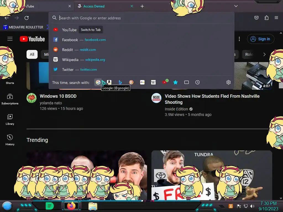Viewport: 283px width, 212px height.
Task: Open the TUNDRA trending video thumbnail
Action: click(212, 175)
